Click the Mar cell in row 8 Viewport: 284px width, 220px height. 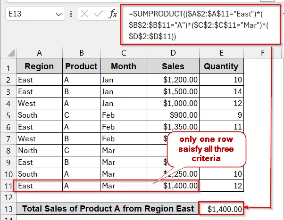(124, 150)
